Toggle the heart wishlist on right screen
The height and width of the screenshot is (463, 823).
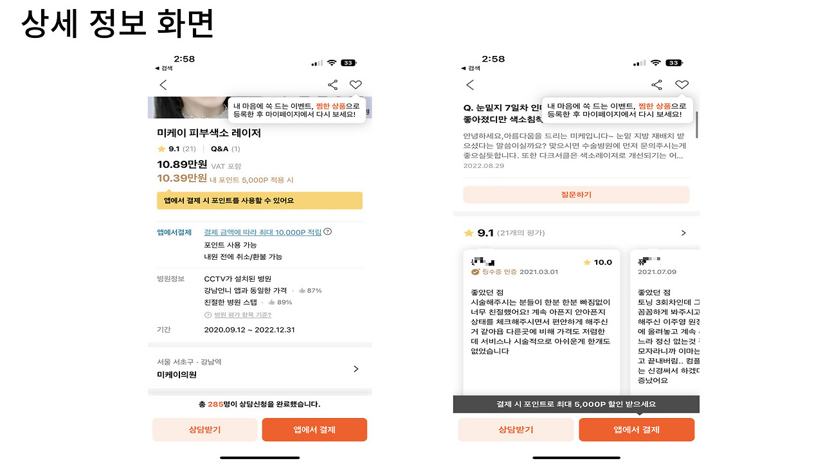[x=682, y=85]
